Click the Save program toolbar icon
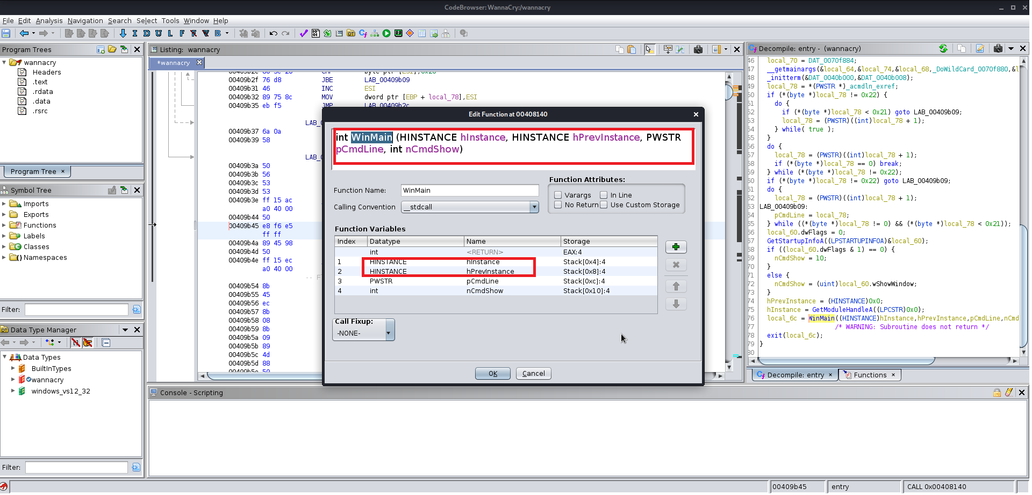Screen dimensions: 1032x495 6,33
